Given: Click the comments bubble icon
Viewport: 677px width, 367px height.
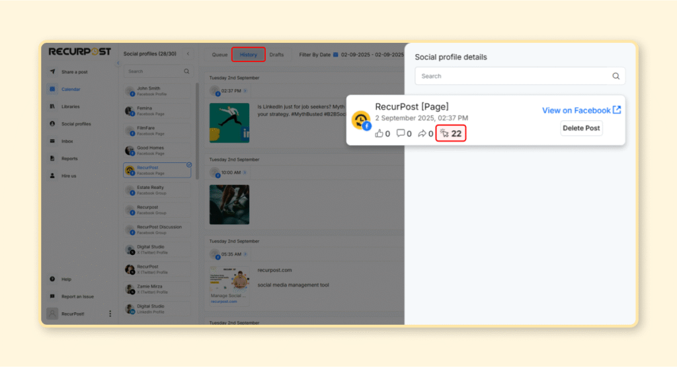Looking at the screenshot, I should (401, 133).
